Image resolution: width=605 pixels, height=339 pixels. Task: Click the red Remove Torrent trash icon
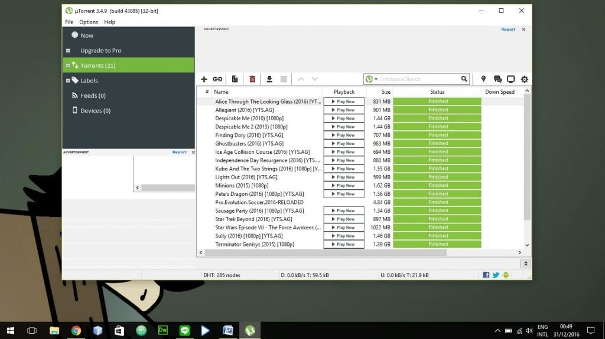click(x=252, y=79)
